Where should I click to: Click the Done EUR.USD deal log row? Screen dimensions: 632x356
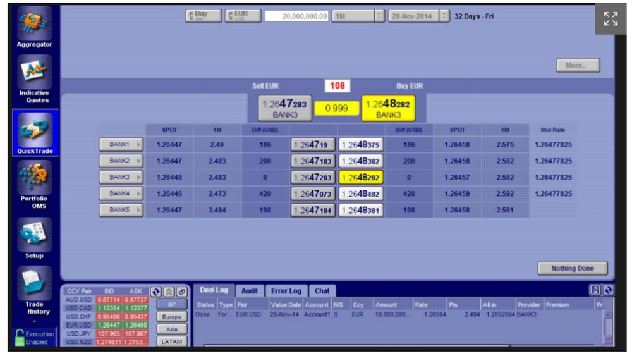point(399,314)
